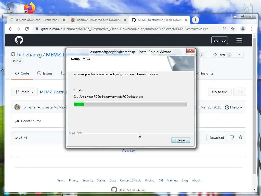Launch Firefox from the desktop shortcut
Screen dimensions: 261x196
30,7
